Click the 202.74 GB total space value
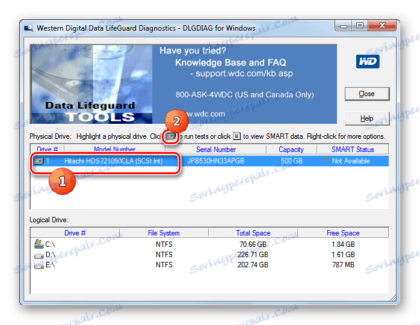 [x=253, y=264]
